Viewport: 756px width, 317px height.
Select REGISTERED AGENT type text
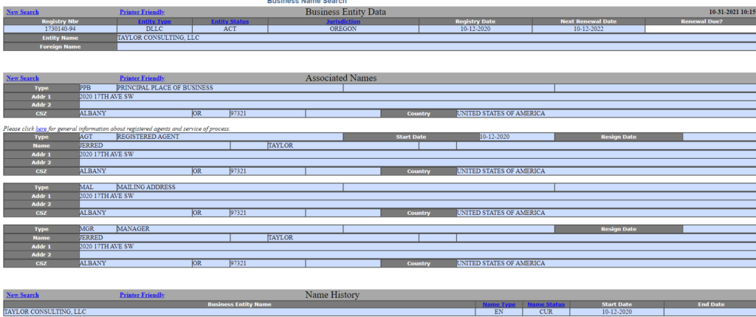pos(148,137)
